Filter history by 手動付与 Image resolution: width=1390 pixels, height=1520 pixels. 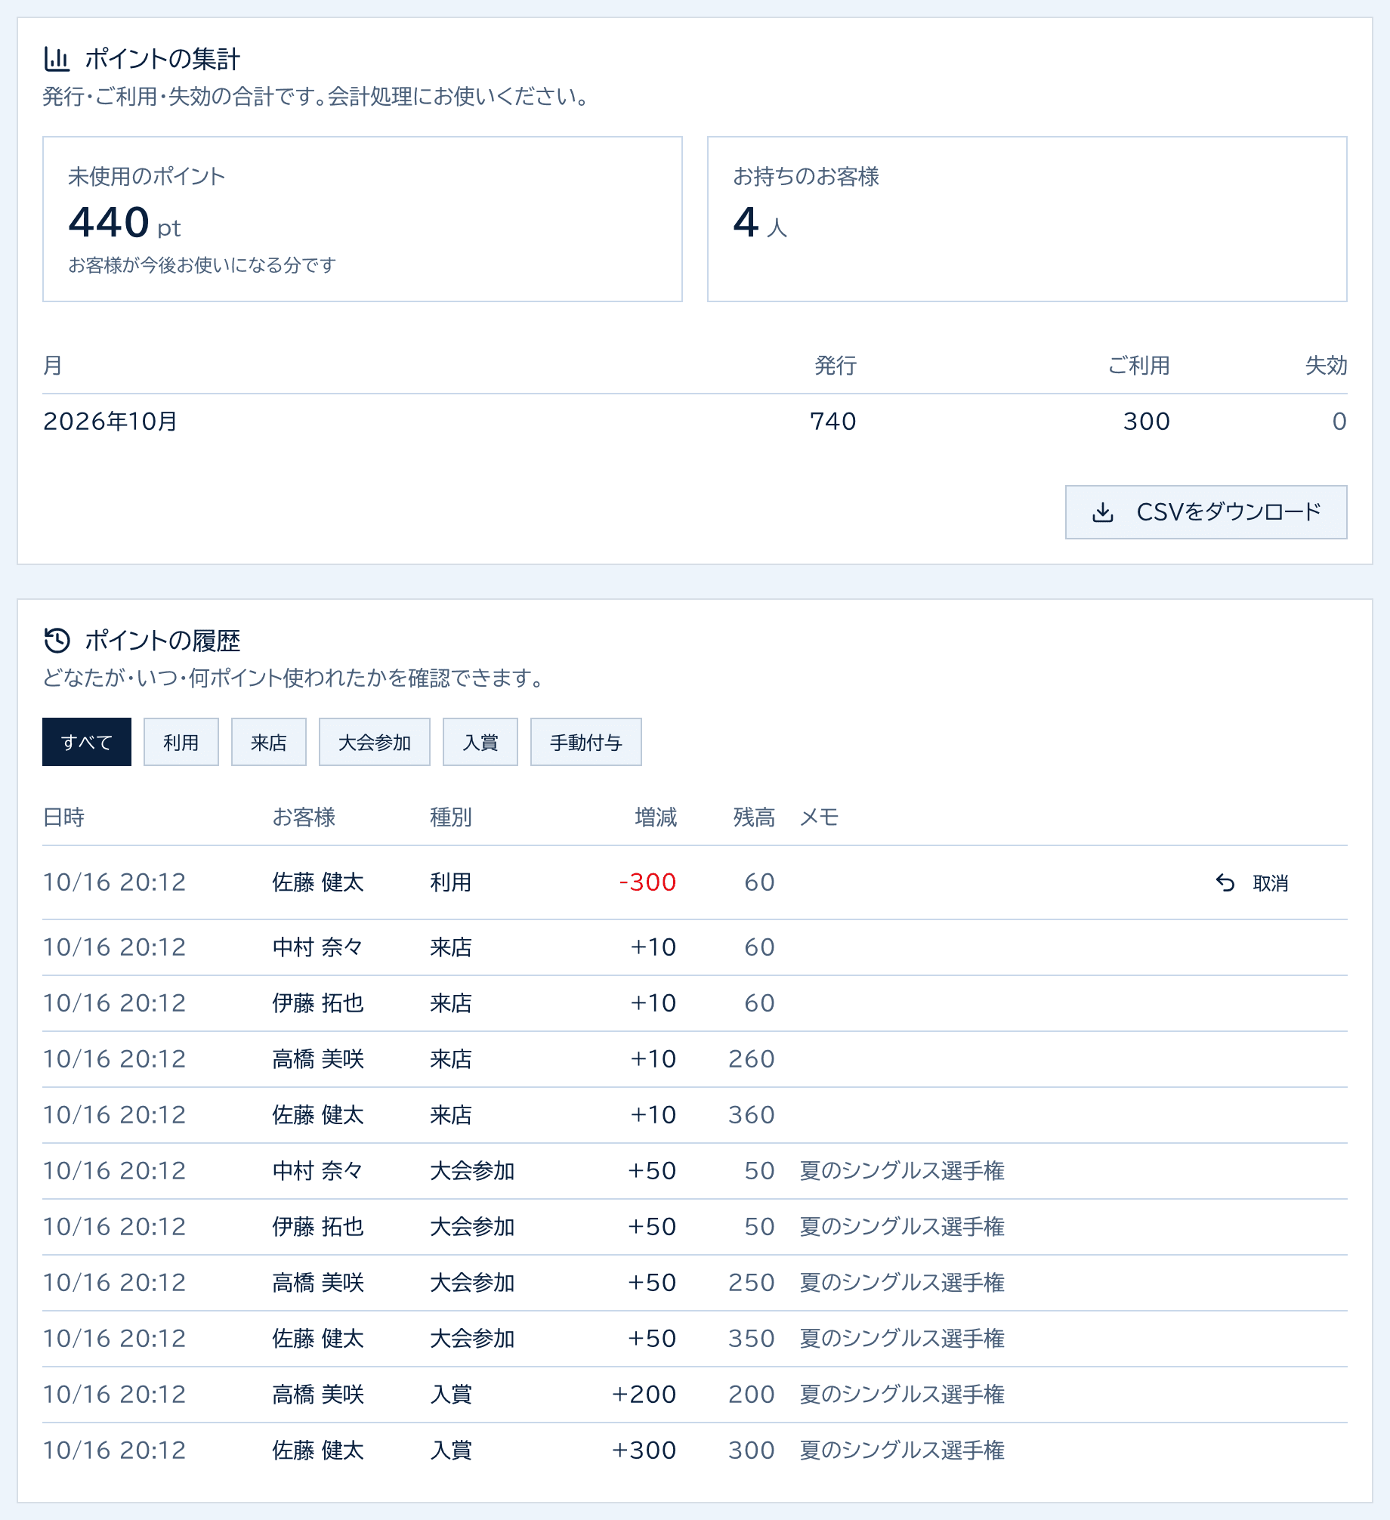(586, 742)
